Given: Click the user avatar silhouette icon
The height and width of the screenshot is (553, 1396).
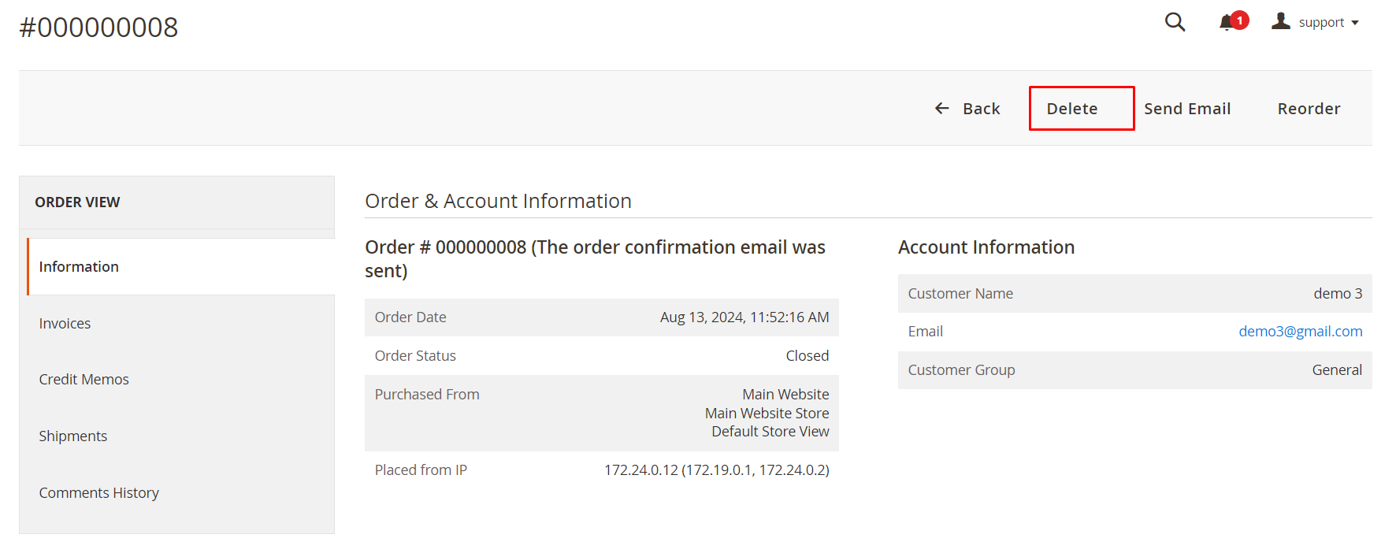Looking at the screenshot, I should (x=1280, y=21).
